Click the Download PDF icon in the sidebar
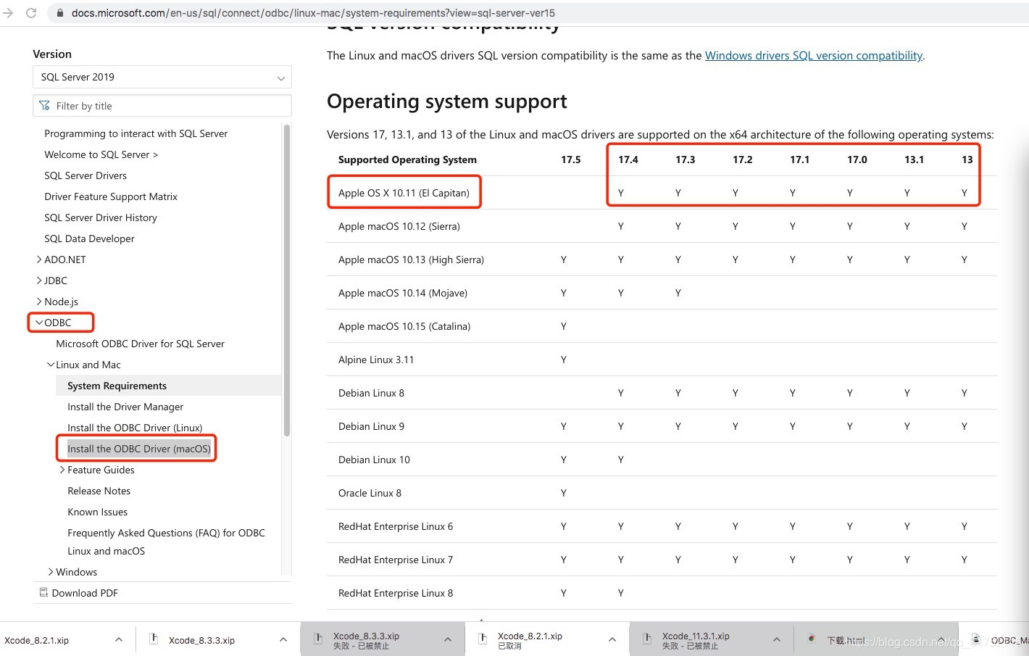 point(43,592)
